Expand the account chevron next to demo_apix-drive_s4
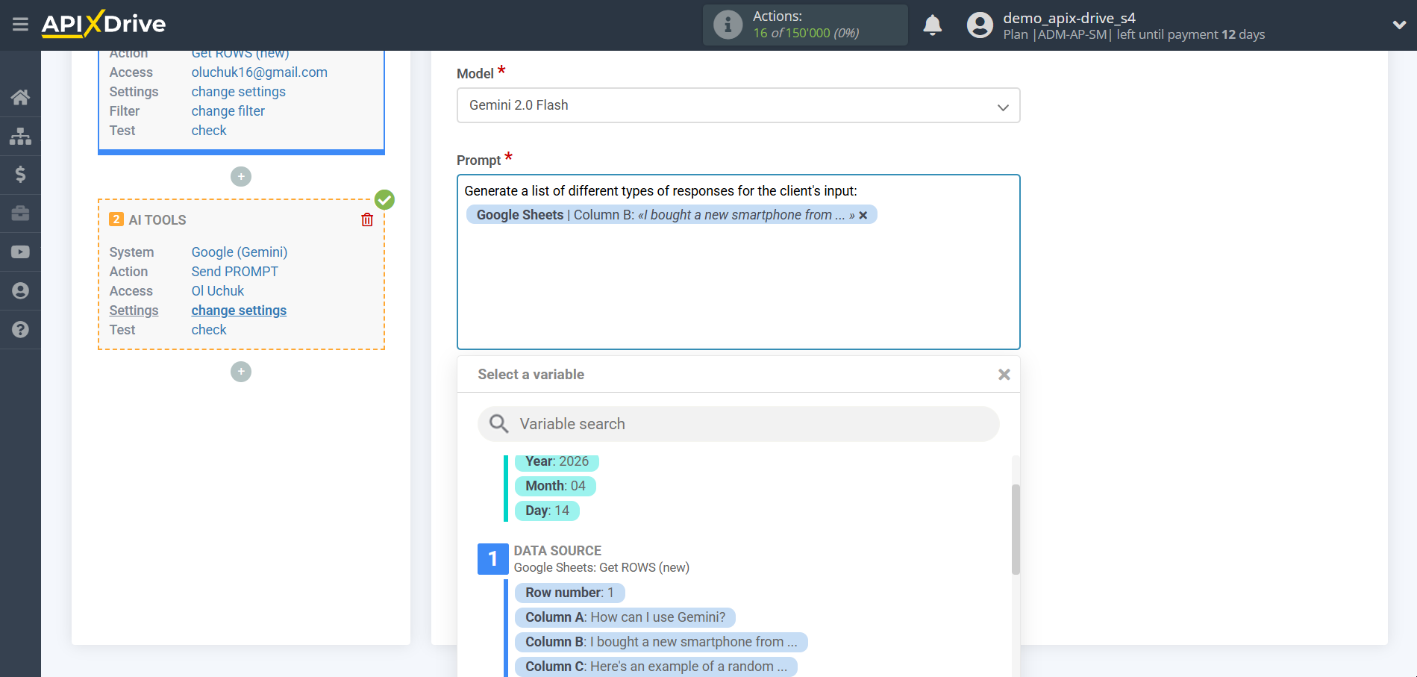 coord(1399,25)
